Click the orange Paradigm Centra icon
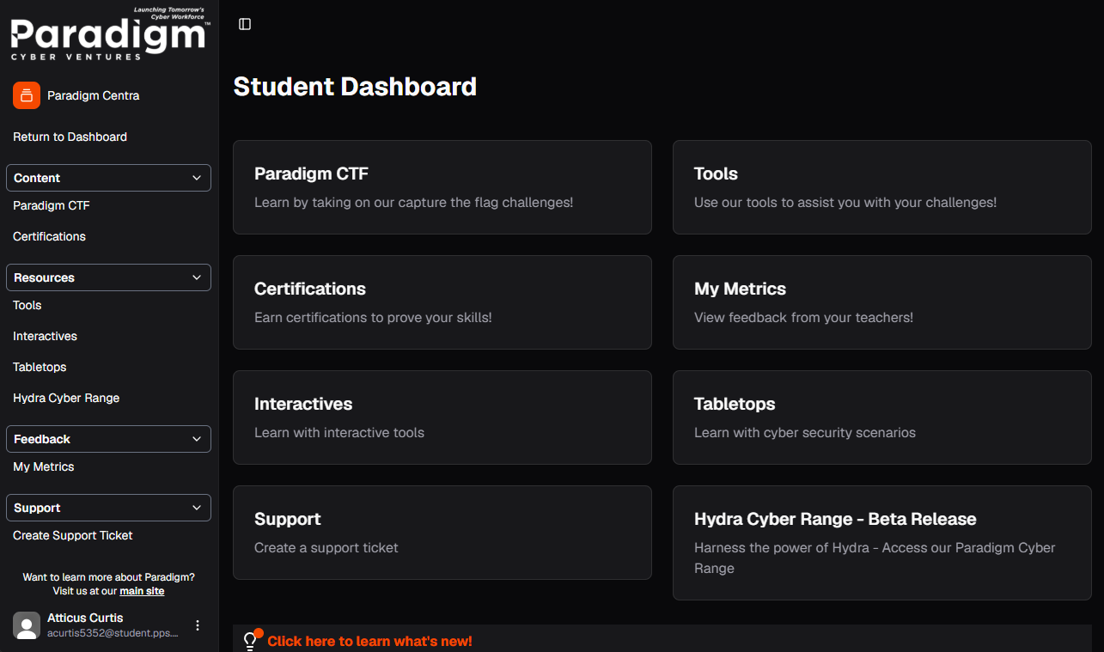This screenshot has height=652, width=1104. [x=27, y=95]
